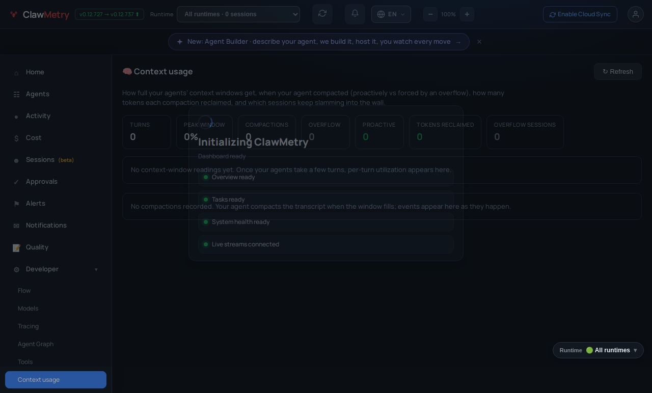Viewport: 652px width, 393px height.
Task: Click the 100% zoom level text
Action: click(x=448, y=14)
